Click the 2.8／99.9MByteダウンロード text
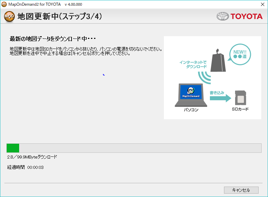This screenshot has height=197, width=268. click(x=32, y=157)
